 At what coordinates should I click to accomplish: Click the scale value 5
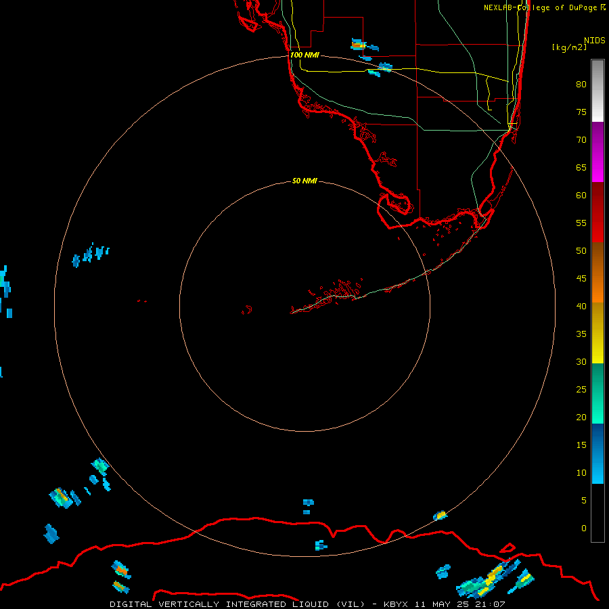(584, 501)
